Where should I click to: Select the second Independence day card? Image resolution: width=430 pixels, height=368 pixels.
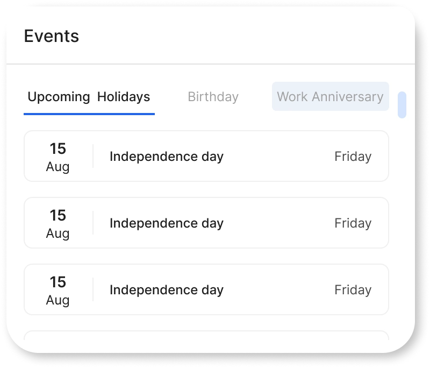click(206, 223)
